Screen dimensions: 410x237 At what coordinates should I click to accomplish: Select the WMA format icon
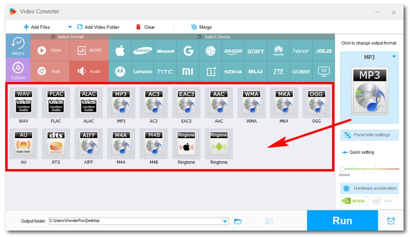[x=251, y=102]
